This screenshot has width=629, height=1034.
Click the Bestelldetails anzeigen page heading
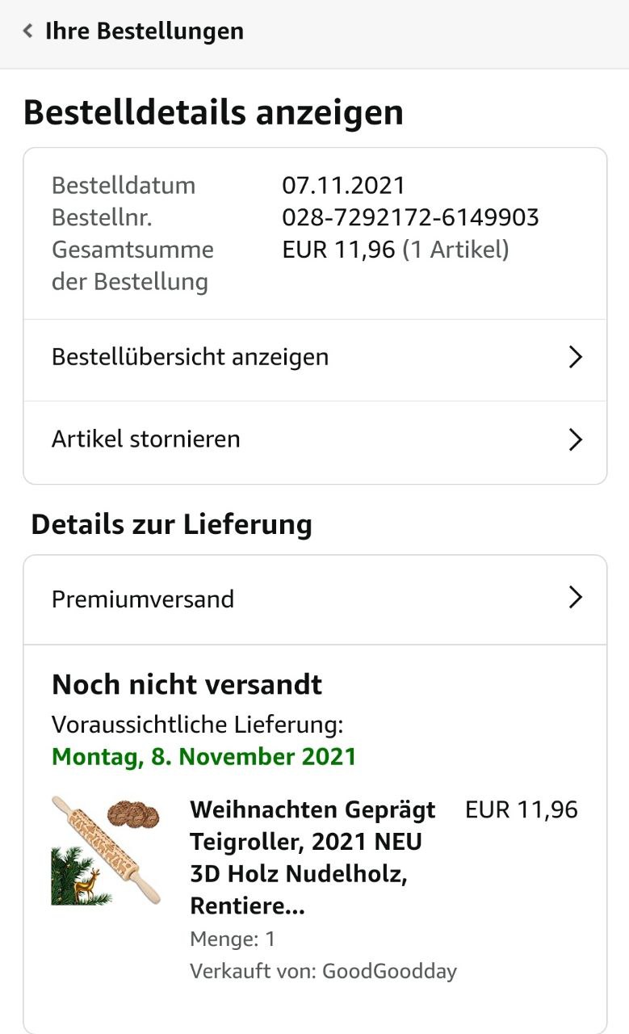(x=213, y=112)
